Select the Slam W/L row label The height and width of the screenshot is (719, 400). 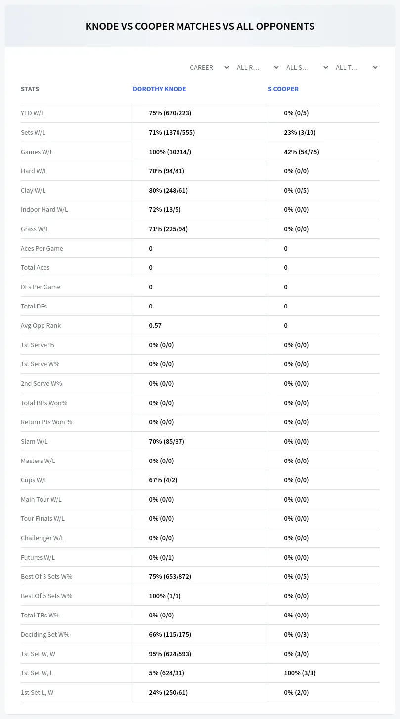pyautogui.click(x=34, y=442)
